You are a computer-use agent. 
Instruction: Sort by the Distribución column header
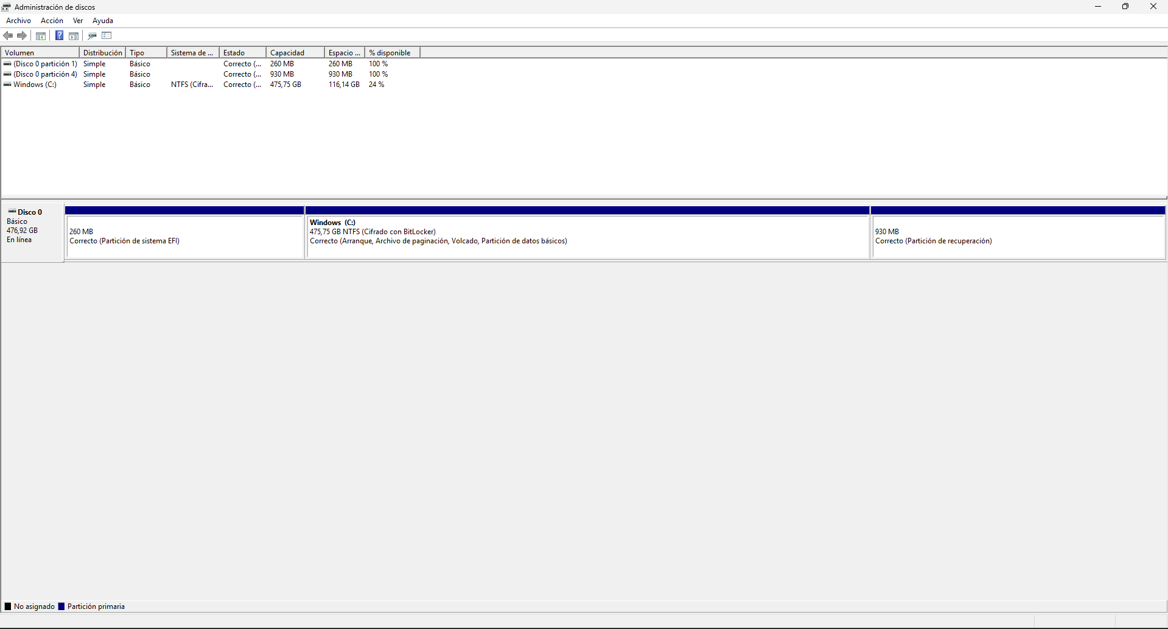coord(102,53)
